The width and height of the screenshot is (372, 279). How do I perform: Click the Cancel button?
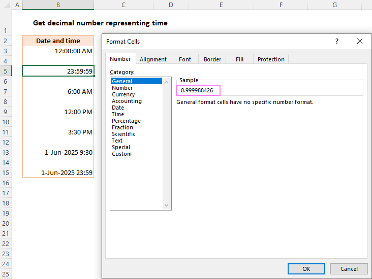click(x=349, y=269)
